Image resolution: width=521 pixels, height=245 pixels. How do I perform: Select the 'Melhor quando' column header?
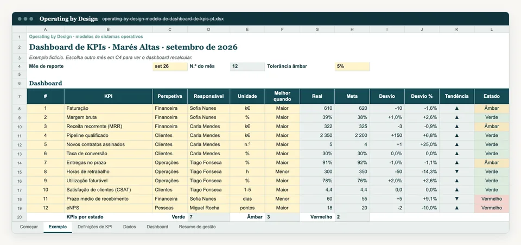282,96
